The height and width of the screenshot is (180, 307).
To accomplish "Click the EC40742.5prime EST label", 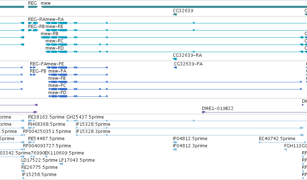I will (277, 139).
